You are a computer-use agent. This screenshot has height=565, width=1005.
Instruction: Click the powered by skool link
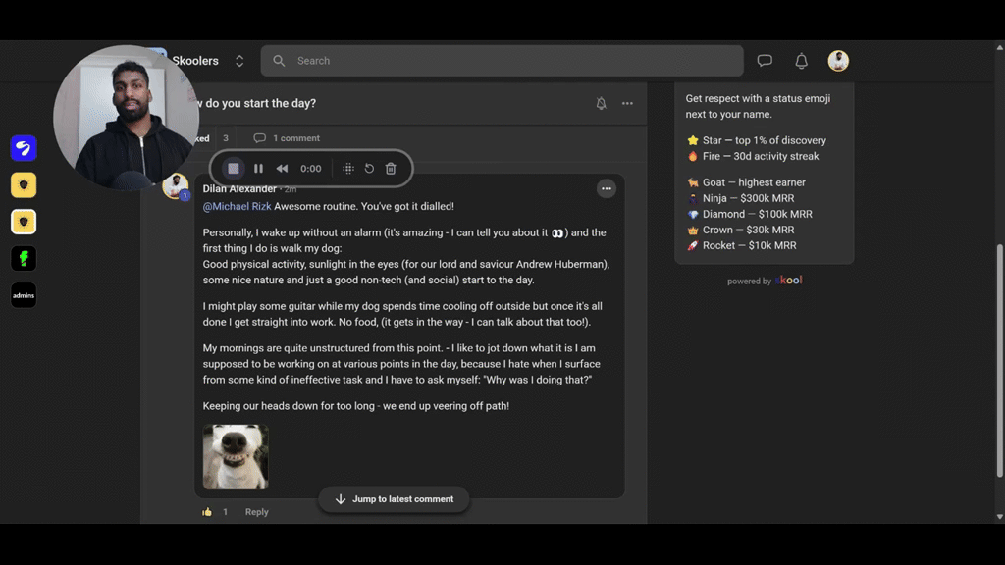[x=764, y=281]
